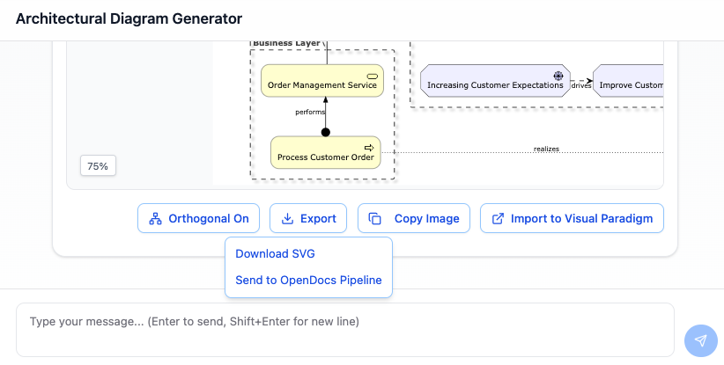Click the black junction dot on performs connector
The width and height of the screenshot is (724, 365).
pyautogui.click(x=325, y=132)
